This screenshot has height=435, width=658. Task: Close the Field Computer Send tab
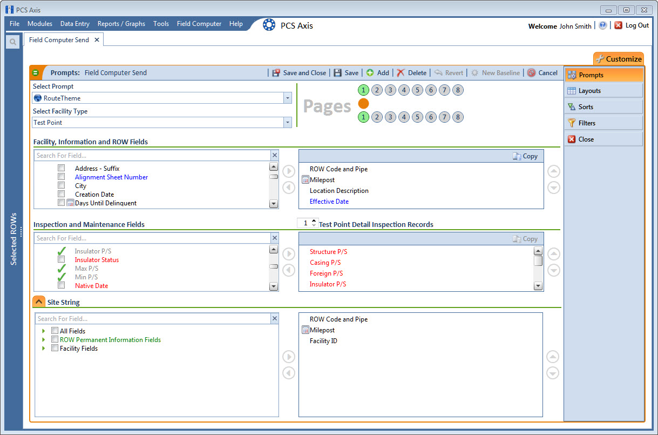pyautogui.click(x=97, y=40)
